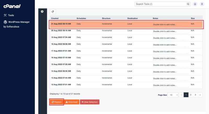
Task: Click the notes field for 20 Aug backup
Action: [x=171, y=31]
